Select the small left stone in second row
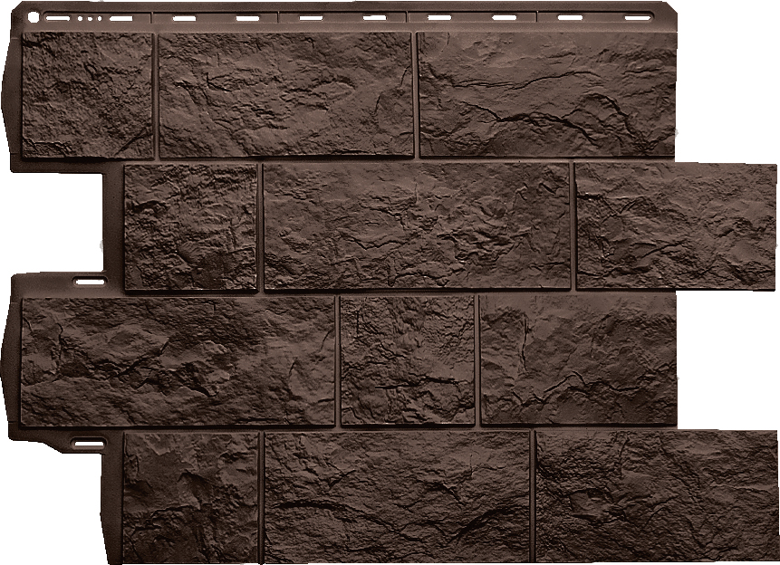The image size is (780, 565). (x=190, y=226)
